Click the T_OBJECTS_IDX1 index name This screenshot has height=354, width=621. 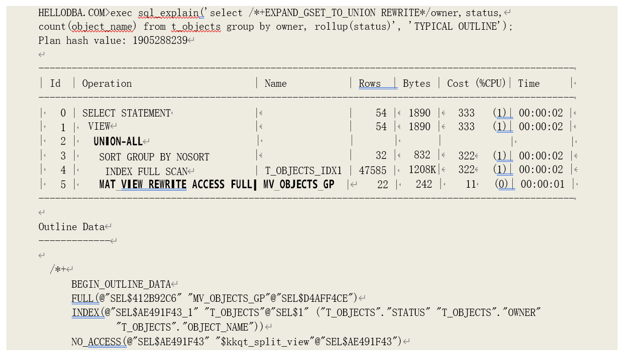click(x=303, y=171)
